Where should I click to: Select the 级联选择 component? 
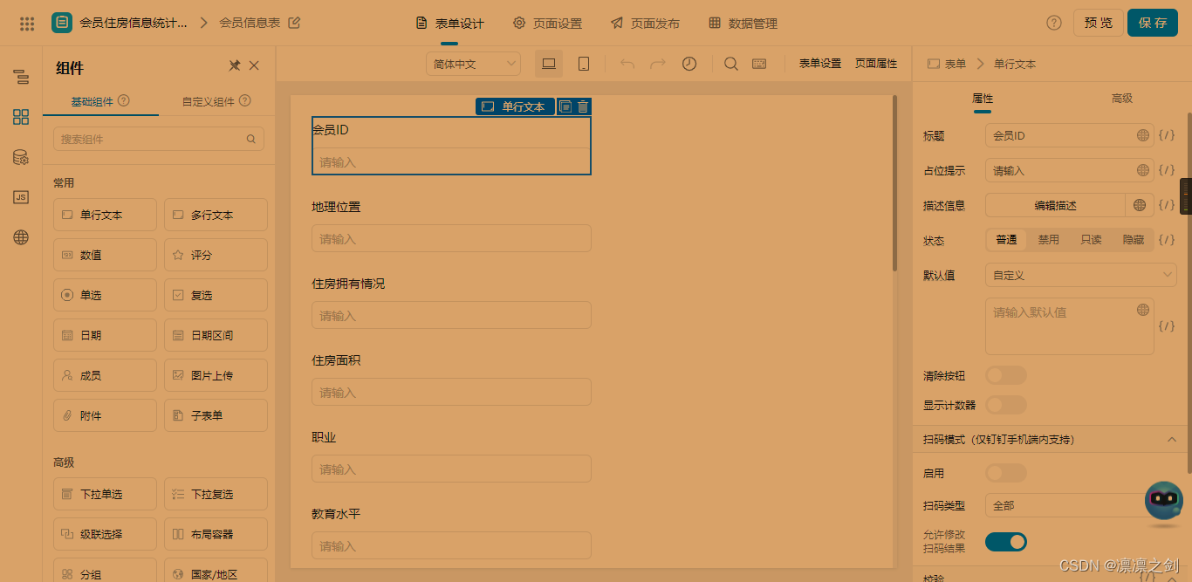[x=105, y=534]
